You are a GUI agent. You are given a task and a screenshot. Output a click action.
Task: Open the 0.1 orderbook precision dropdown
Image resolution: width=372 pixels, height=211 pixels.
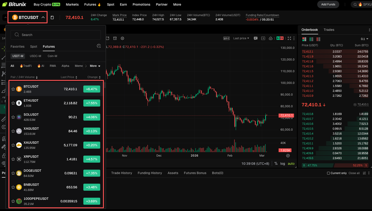coord(365,39)
